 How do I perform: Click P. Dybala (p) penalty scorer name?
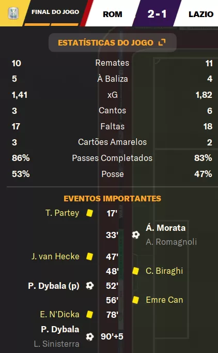pos(54,286)
